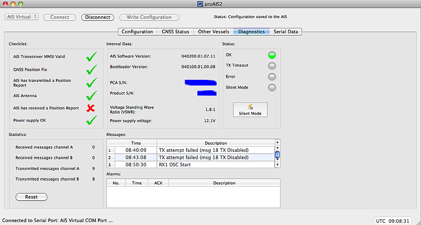Click the Configuration saved status message
This screenshot has width=421, height=225.
[x=250, y=16]
